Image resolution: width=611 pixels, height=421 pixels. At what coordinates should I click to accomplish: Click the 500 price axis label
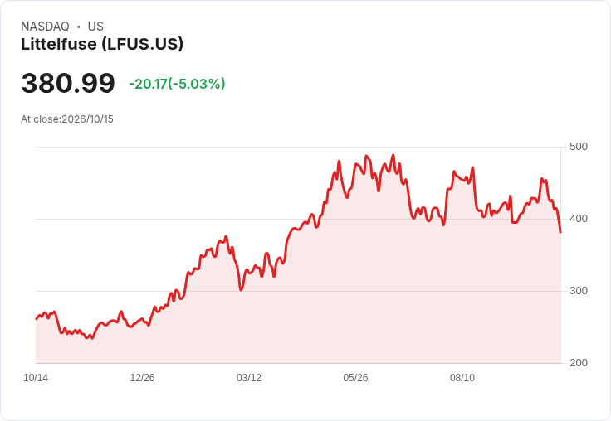[x=579, y=147]
